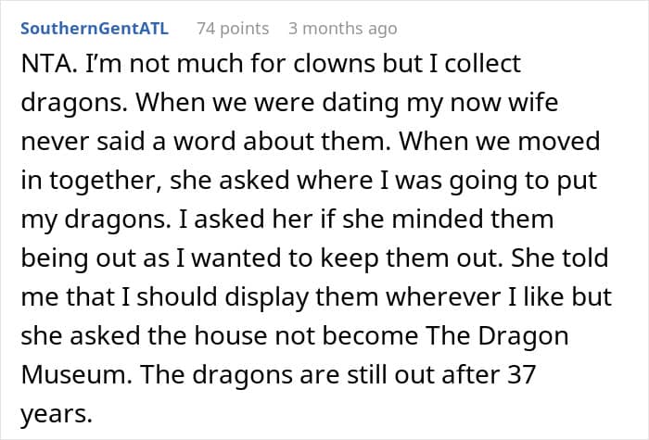The image size is (649, 440).
Task: Click the phrase going to put
Action: point(523,181)
